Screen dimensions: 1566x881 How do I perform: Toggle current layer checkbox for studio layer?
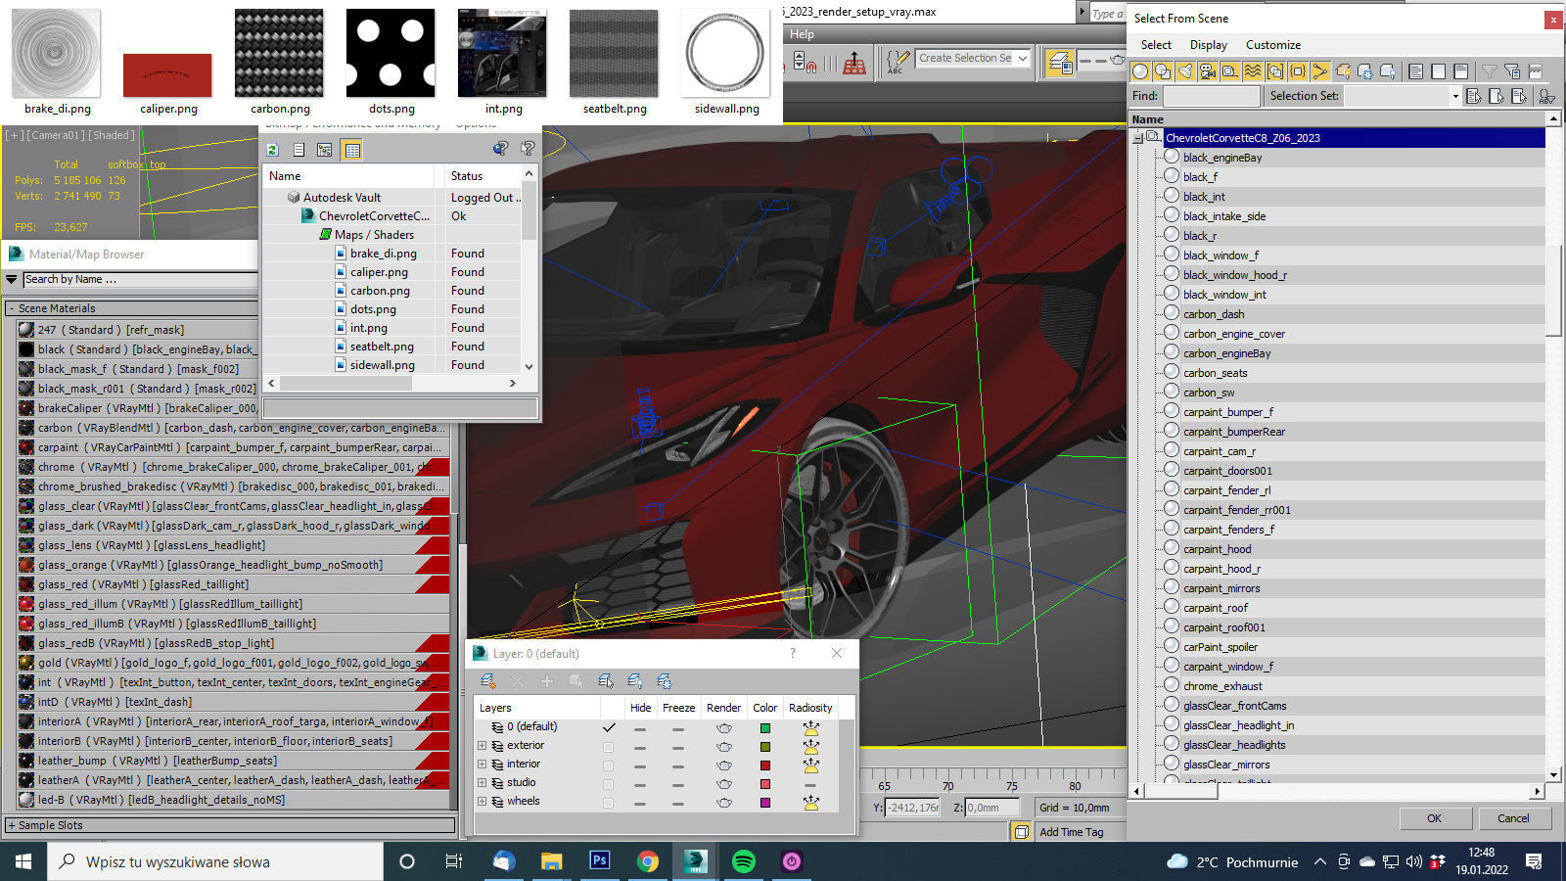[x=609, y=783]
